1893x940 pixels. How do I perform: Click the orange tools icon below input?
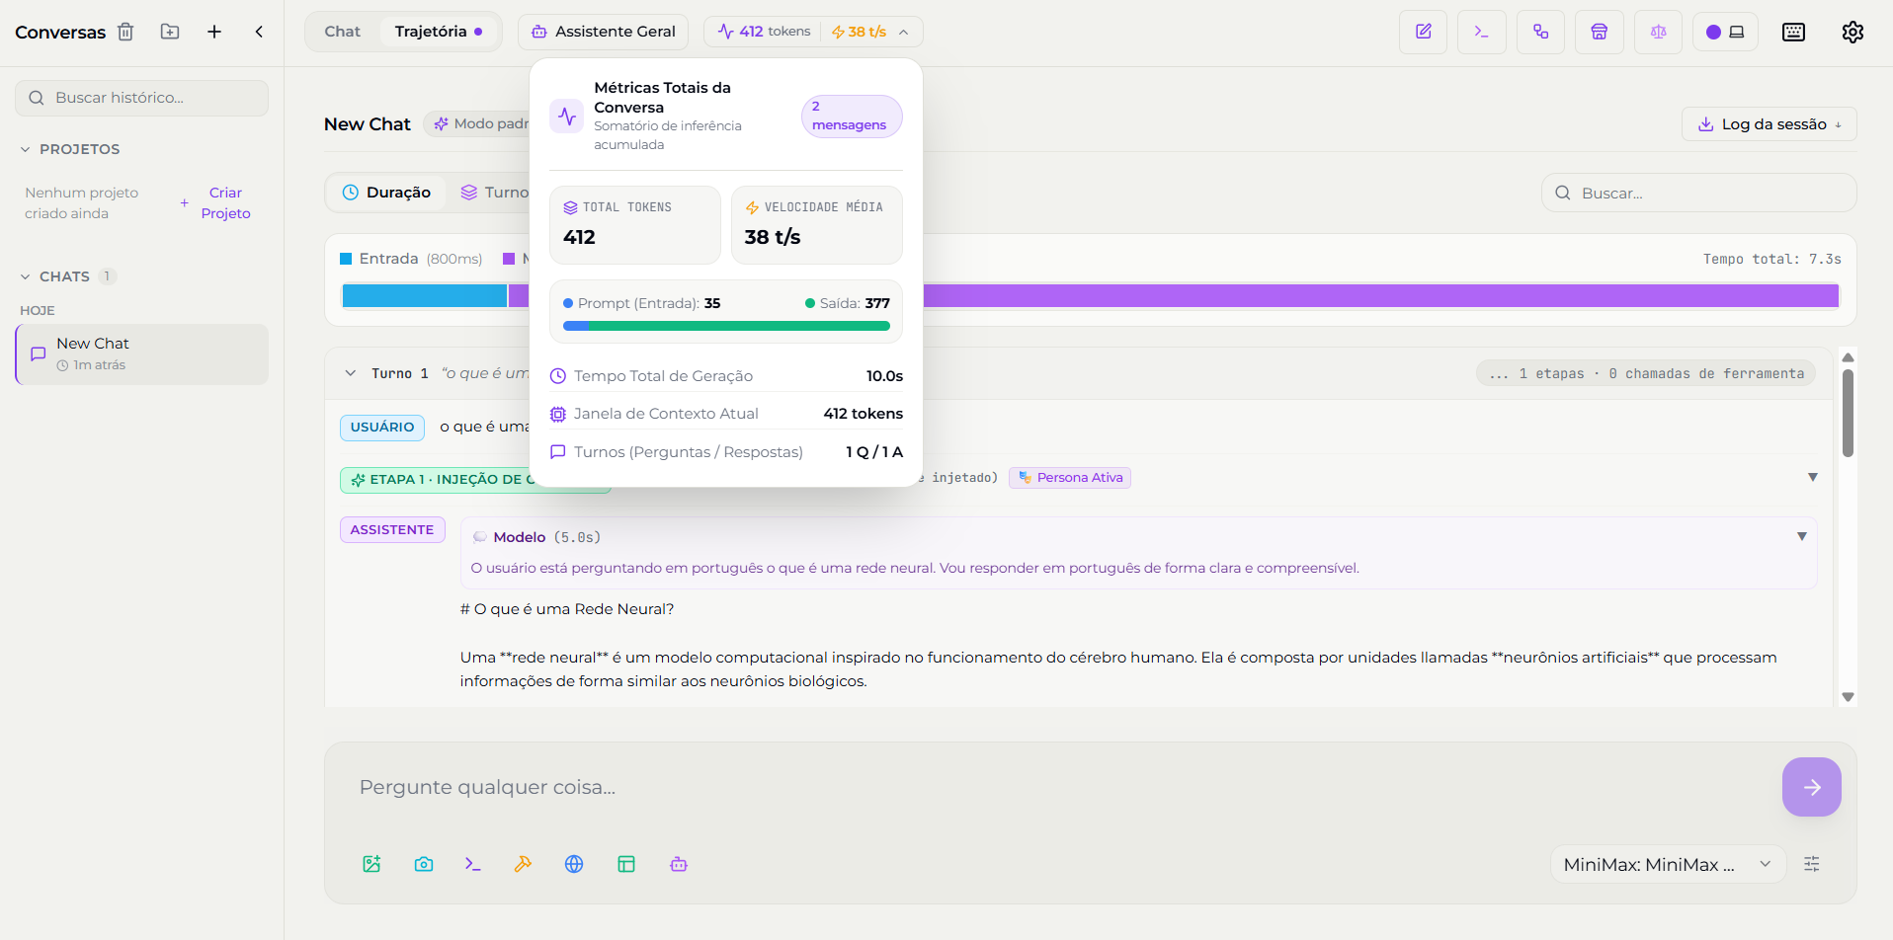click(x=523, y=864)
